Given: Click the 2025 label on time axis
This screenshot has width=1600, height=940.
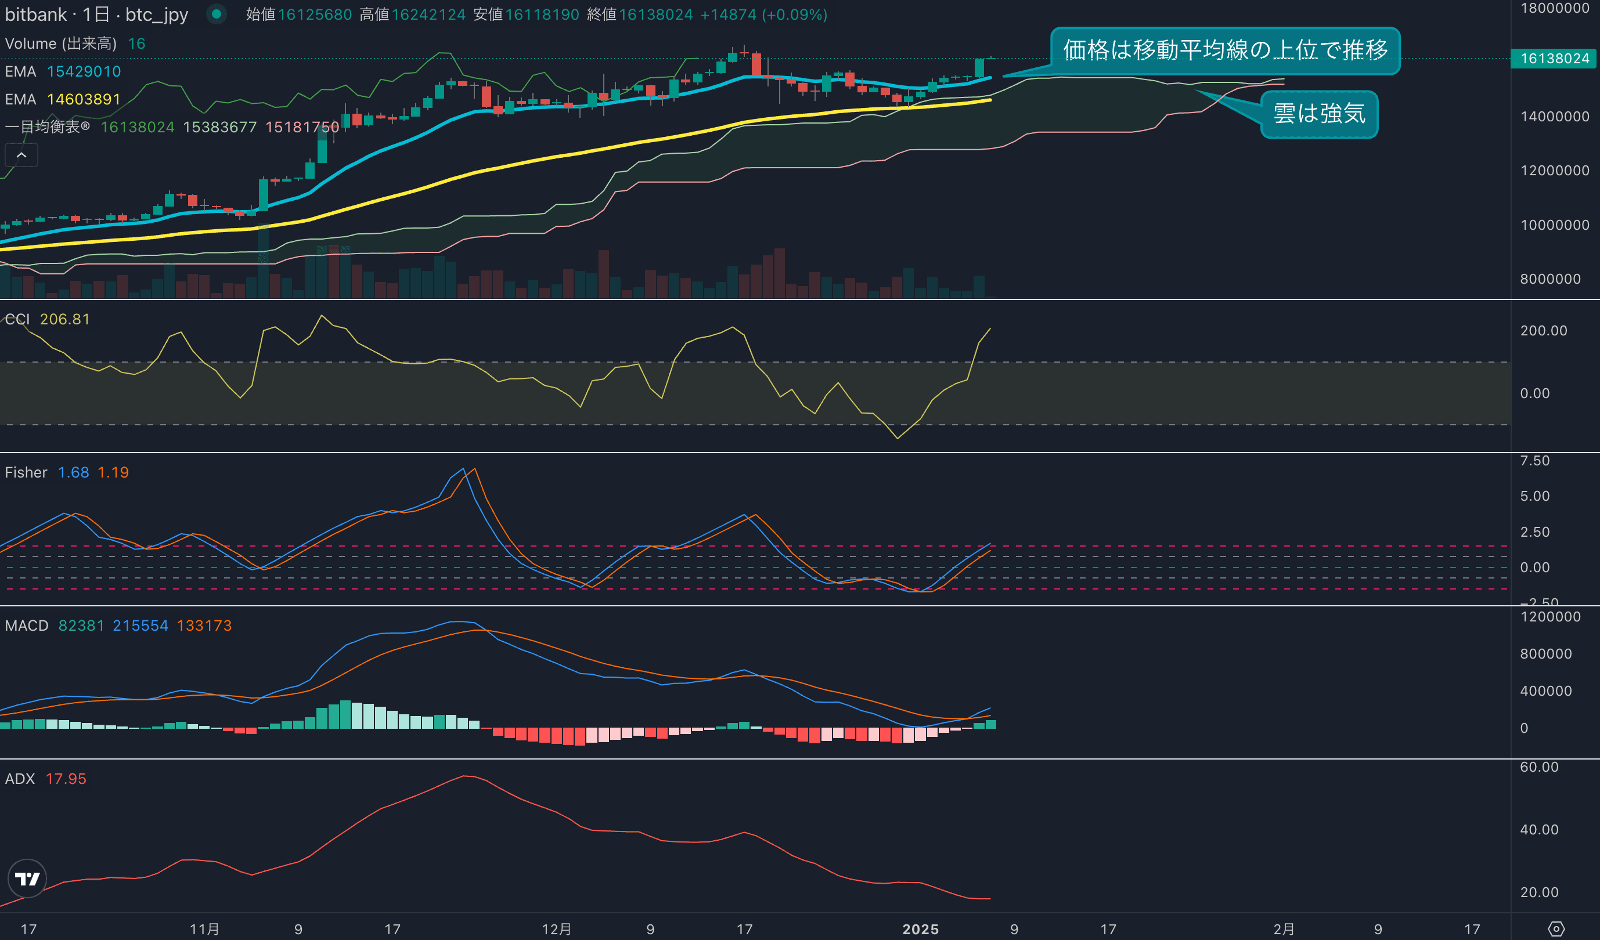Looking at the screenshot, I should (920, 929).
